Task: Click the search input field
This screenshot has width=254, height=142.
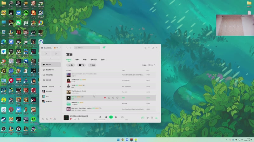Action: pyautogui.click(x=87, y=48)
